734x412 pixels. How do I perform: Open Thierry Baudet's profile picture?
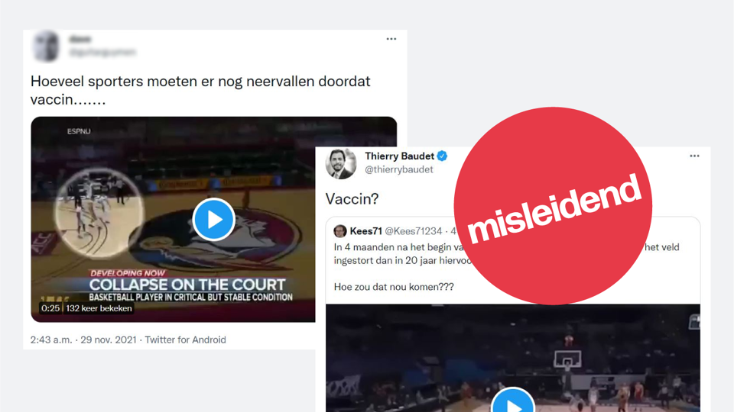pos(341,164)
